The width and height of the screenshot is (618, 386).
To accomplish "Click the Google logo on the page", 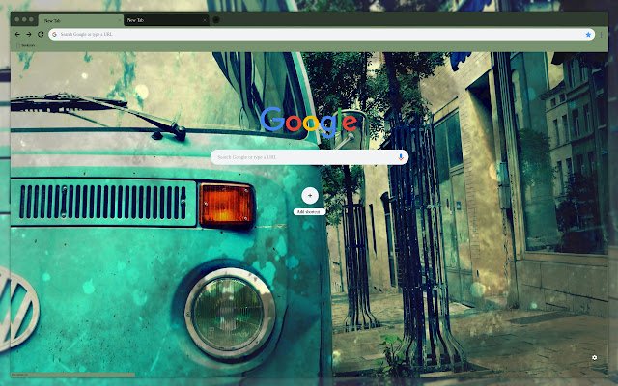I will point(309,122).
